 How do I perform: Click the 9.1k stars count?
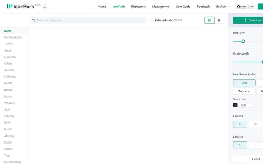[251, 7]
